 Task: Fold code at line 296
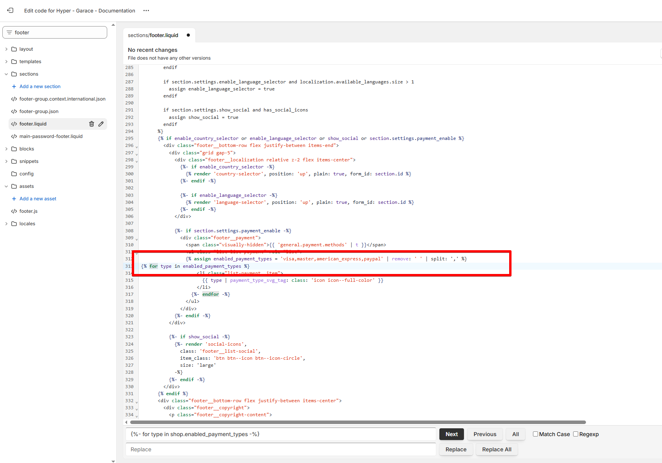coord(136,147)
